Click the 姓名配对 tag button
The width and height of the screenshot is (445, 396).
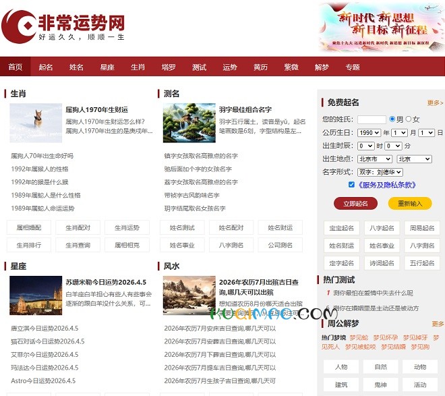231,227
